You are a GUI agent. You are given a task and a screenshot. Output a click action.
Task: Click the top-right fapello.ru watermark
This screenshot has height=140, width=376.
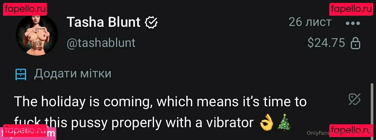(x=351, y=9)
